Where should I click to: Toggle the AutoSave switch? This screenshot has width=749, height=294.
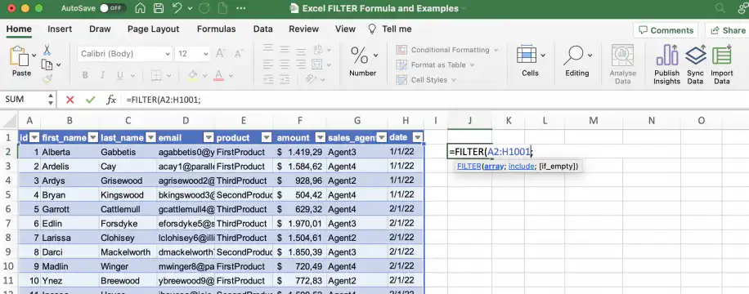tap(113, 9)
